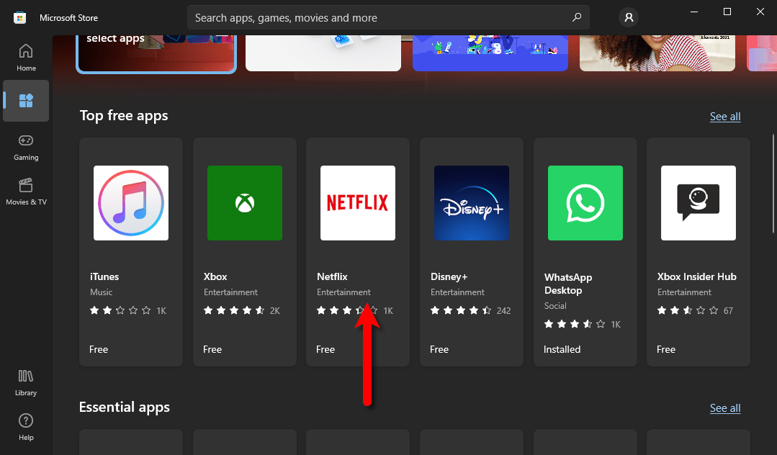Open the blue illustrated promo banner
The image size is (777, 455).
(490, 53)
